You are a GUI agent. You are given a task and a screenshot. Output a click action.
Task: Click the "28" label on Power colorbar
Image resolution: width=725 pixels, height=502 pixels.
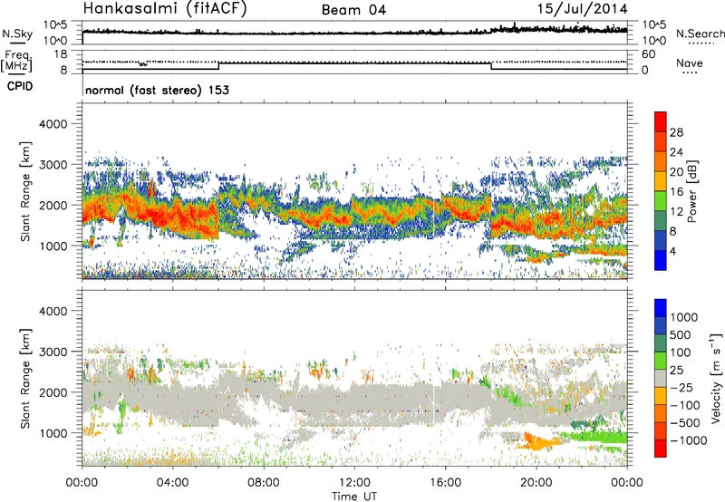pyautogui.click(x=676, y=132)
